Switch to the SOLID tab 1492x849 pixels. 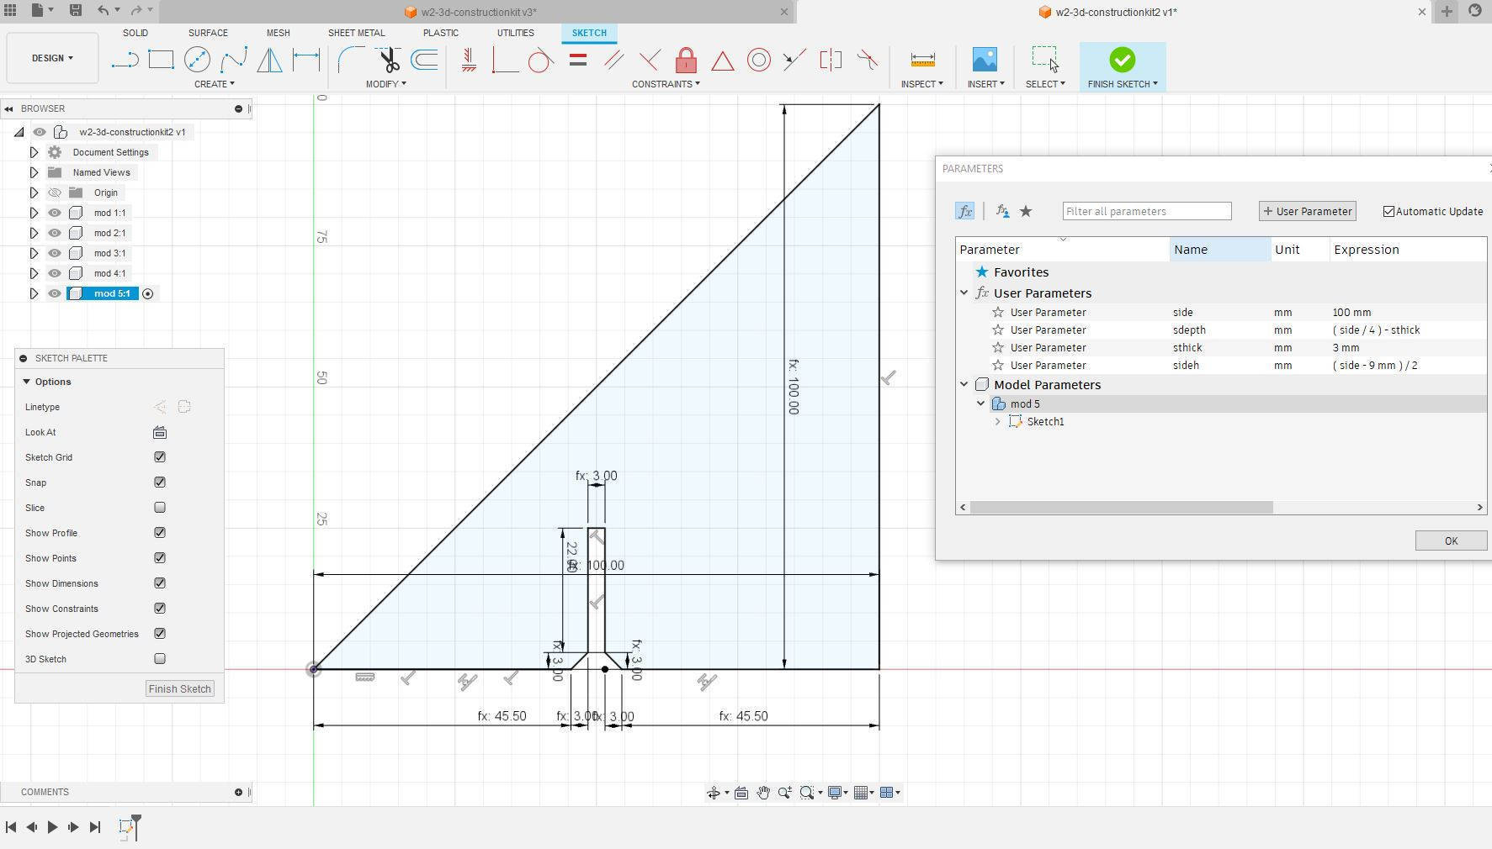(x=135, y=33)
